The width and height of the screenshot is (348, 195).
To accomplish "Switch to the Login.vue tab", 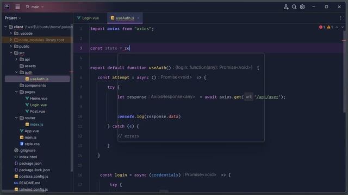I will [x=88, y=18].
